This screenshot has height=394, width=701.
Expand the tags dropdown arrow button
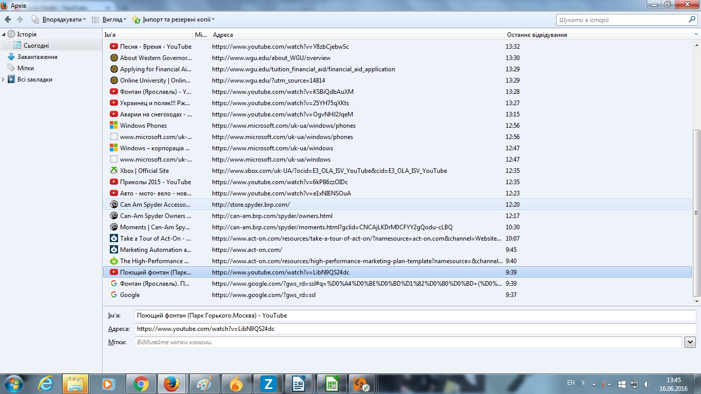pos(690,342)
